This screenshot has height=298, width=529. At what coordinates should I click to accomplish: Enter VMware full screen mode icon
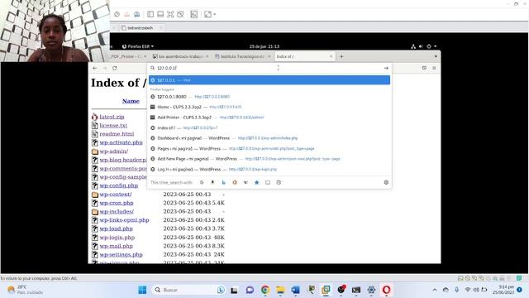click(170, 14)
